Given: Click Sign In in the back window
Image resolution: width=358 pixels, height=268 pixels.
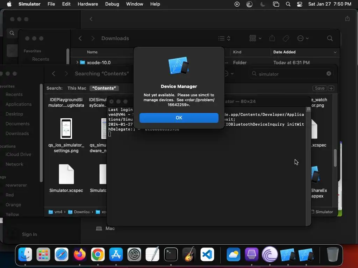Looking at the screenshot, I should coord(29,234).
